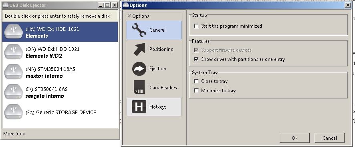The image size is (355, 149).
Task: Expand the More >>> panel
Action: tap(14, 134)
